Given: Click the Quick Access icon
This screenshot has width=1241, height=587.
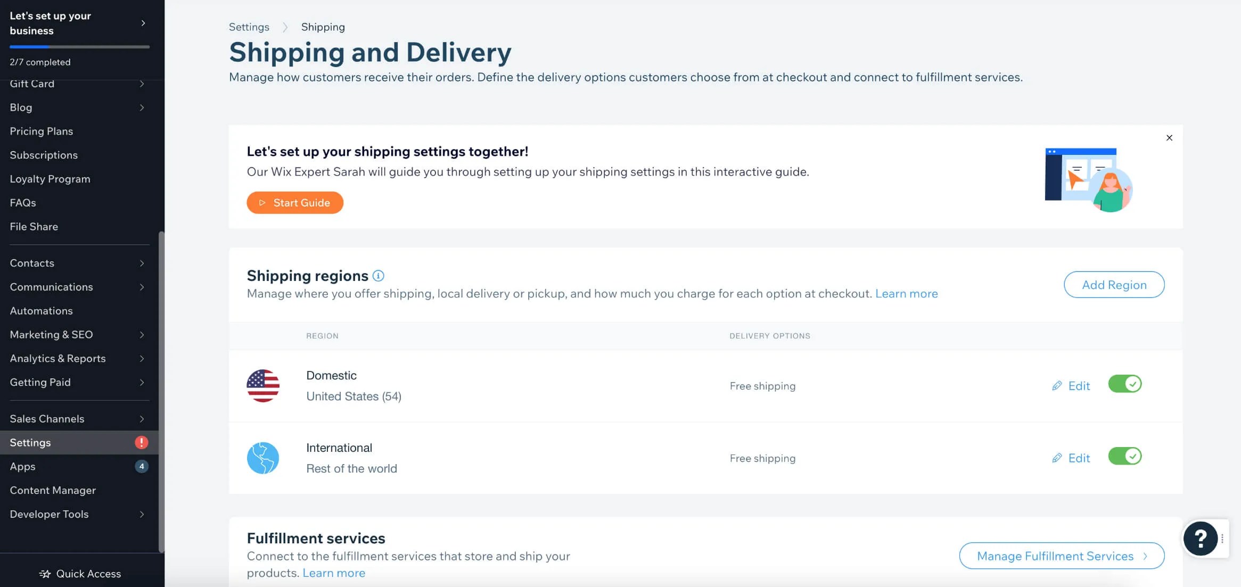Looking at the screenshot, I should click(x=44, y=574).
